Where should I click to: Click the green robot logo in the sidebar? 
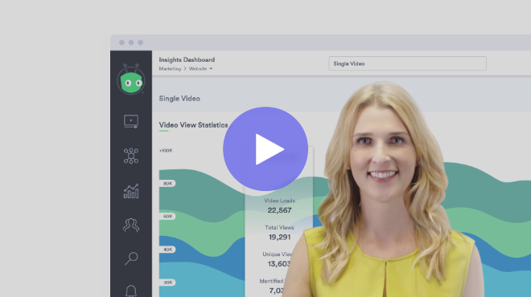[131, 79]
